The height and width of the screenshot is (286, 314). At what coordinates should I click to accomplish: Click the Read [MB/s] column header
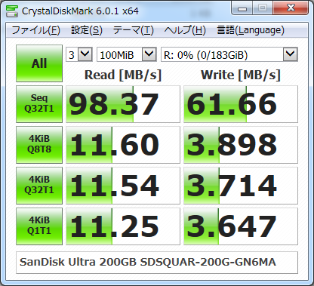click(123, 75)
